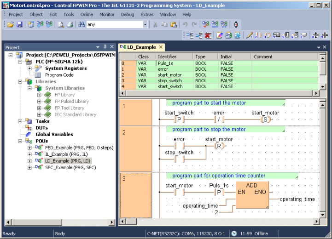The image size is (332, 239).
Task: Pin the Project panel with pushpin icon
Action: 105,47
